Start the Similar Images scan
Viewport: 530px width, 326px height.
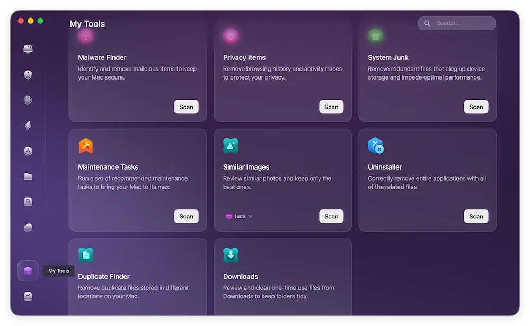(331, 216)
